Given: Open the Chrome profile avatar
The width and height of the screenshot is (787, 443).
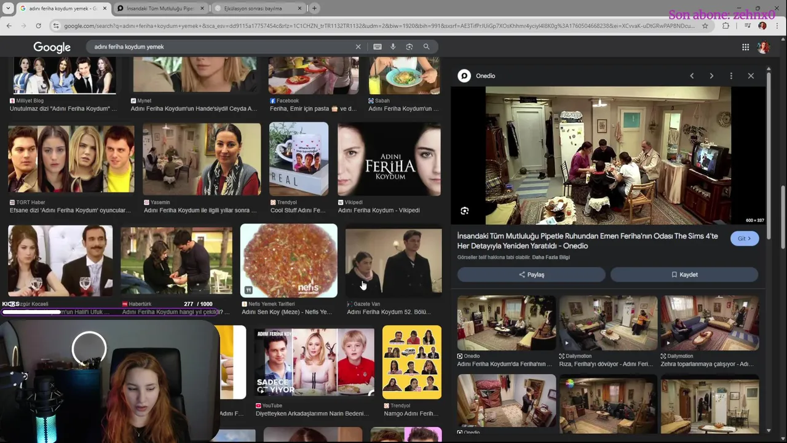Looking at the screenshot, I should pos(762,26).
